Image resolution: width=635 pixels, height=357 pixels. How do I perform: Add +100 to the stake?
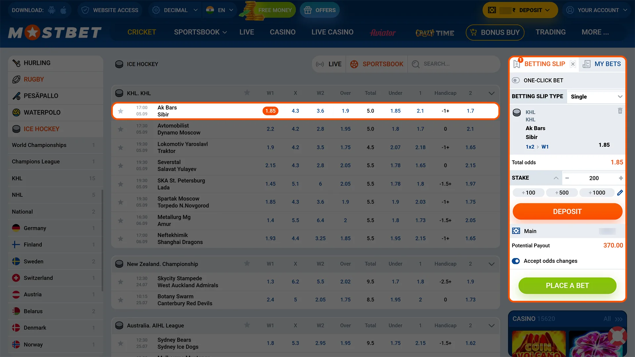click(528, 193)
